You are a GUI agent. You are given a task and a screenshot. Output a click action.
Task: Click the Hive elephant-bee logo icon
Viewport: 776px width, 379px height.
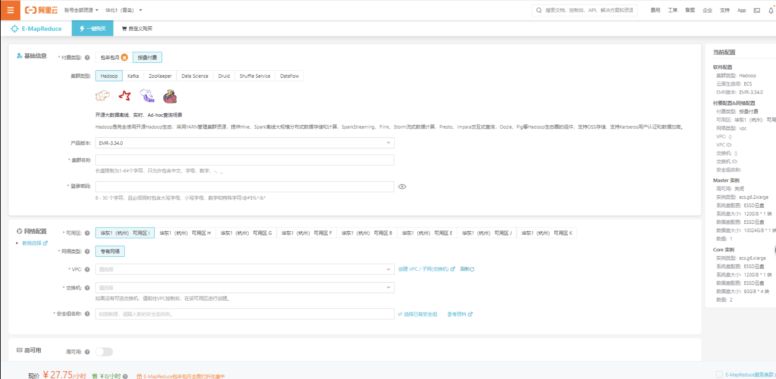[x=147, y=96]
